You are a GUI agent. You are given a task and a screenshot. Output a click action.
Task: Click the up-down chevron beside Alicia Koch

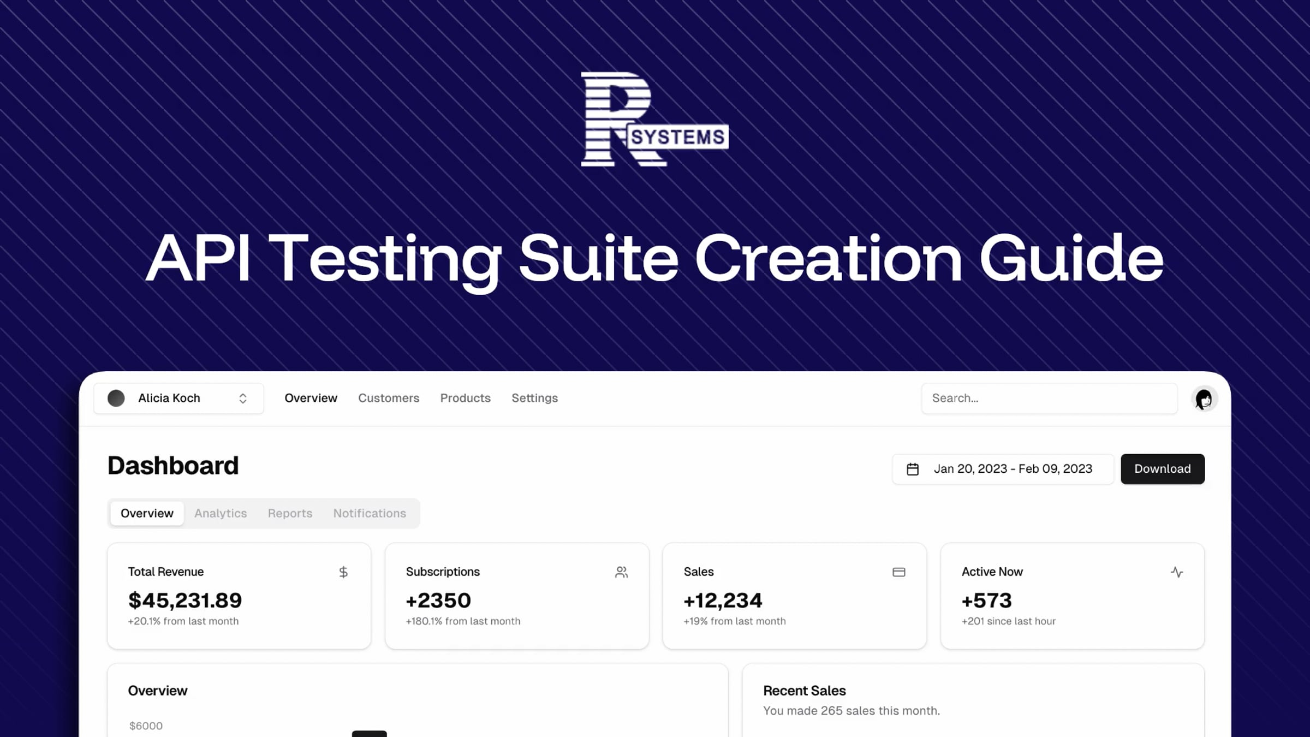point(243,399)
